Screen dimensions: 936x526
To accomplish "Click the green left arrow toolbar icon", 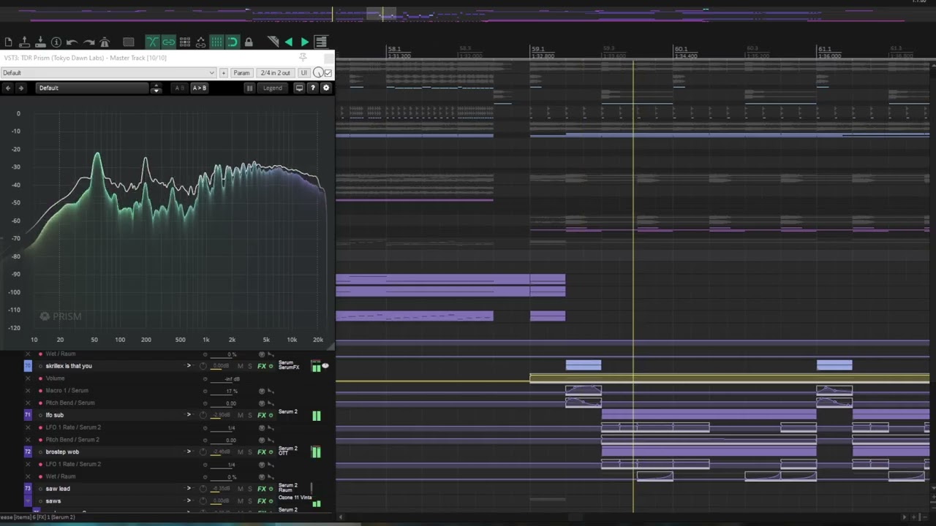I will [289, 42].
